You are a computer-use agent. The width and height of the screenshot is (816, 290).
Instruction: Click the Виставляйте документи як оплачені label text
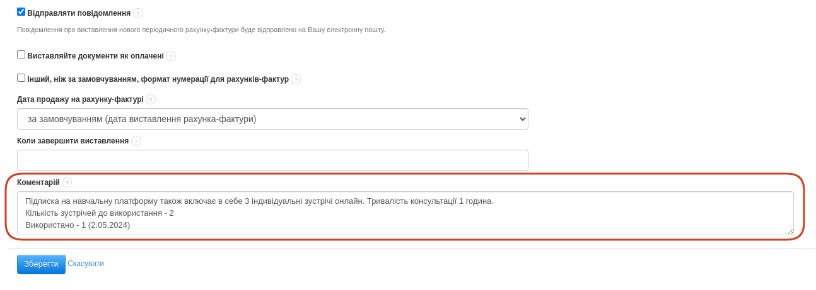click(x=95, y=56)
